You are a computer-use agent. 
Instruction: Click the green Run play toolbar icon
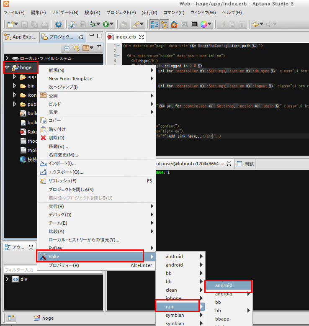click(x=106, y=24)
